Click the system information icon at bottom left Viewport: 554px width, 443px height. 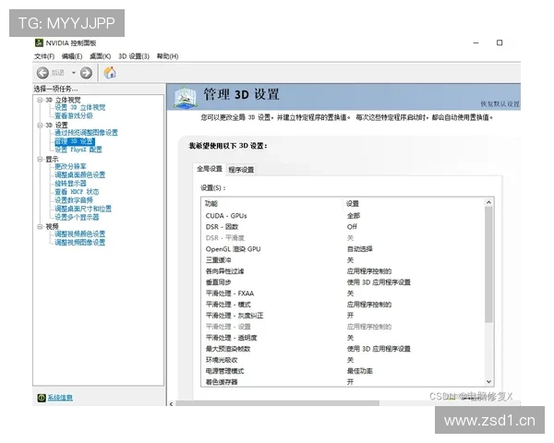click(42, 398)
